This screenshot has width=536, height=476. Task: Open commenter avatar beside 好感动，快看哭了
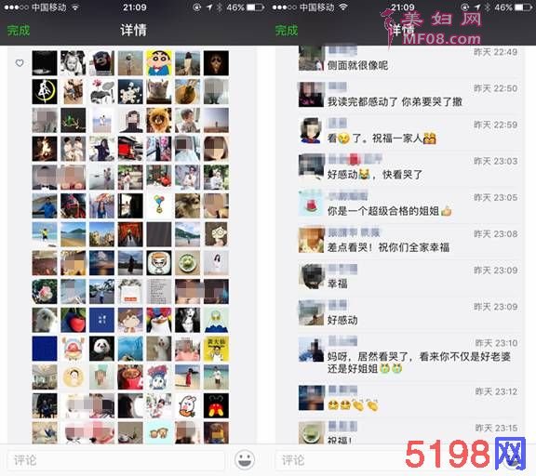click(x=311, y=166)
